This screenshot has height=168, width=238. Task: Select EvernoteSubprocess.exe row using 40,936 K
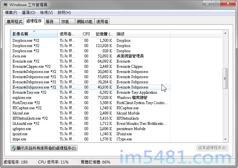coord(90,87)
